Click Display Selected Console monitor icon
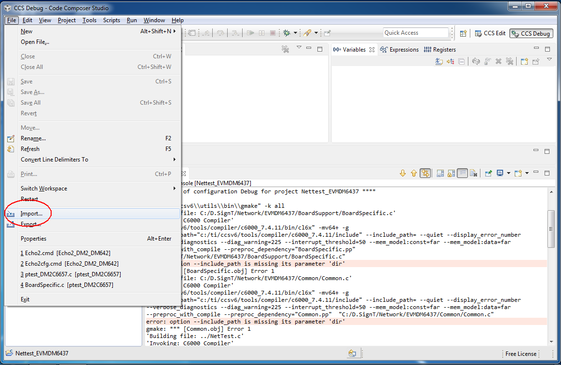The width and height of the screenshot is (561, 365). click(x=500, y=174)
